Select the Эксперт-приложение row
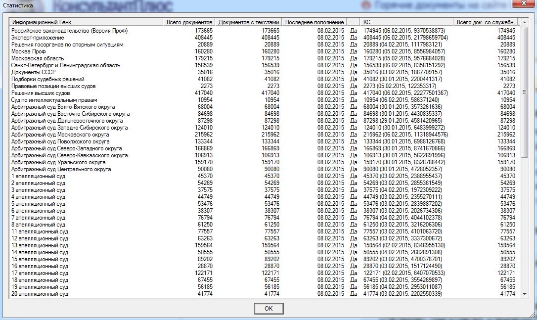The height and width of the screenshot is (320, 537). pyautogui.click(x=264, y=38)
